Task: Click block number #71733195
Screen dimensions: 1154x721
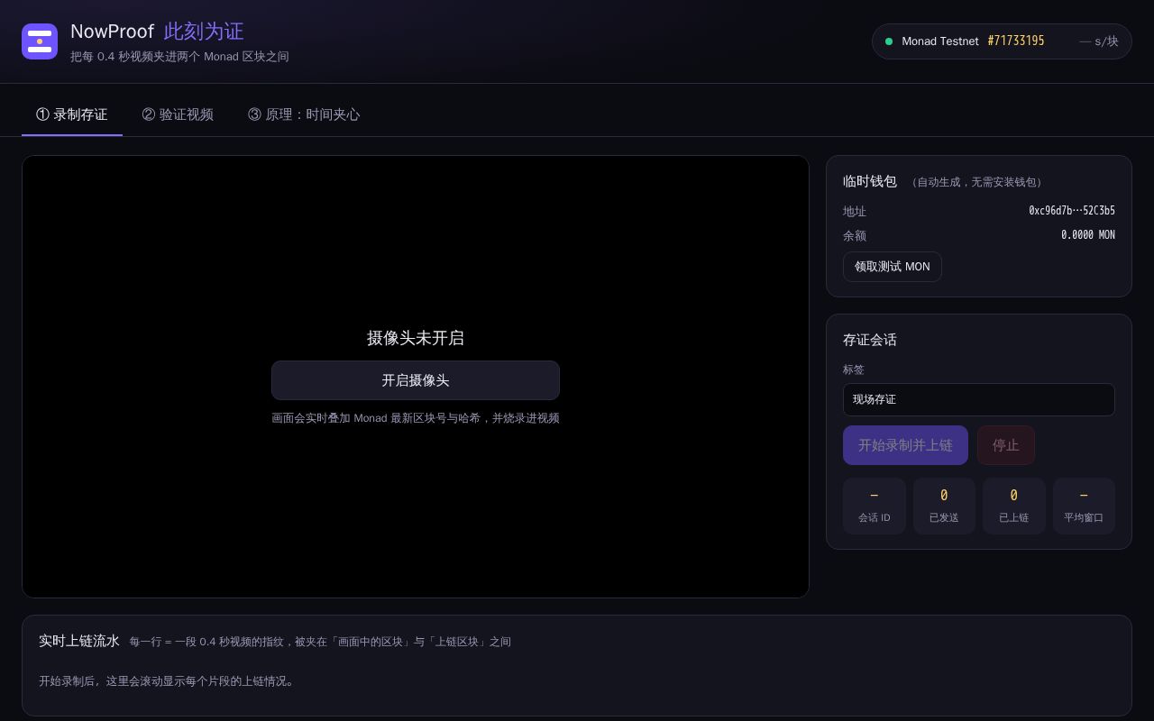Action: click(1016, 41)
